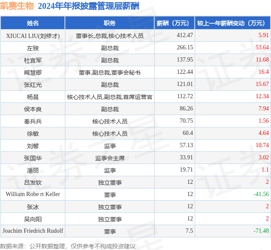Click the position 董事长,总裁,核心技术人员

click(110, 36)
